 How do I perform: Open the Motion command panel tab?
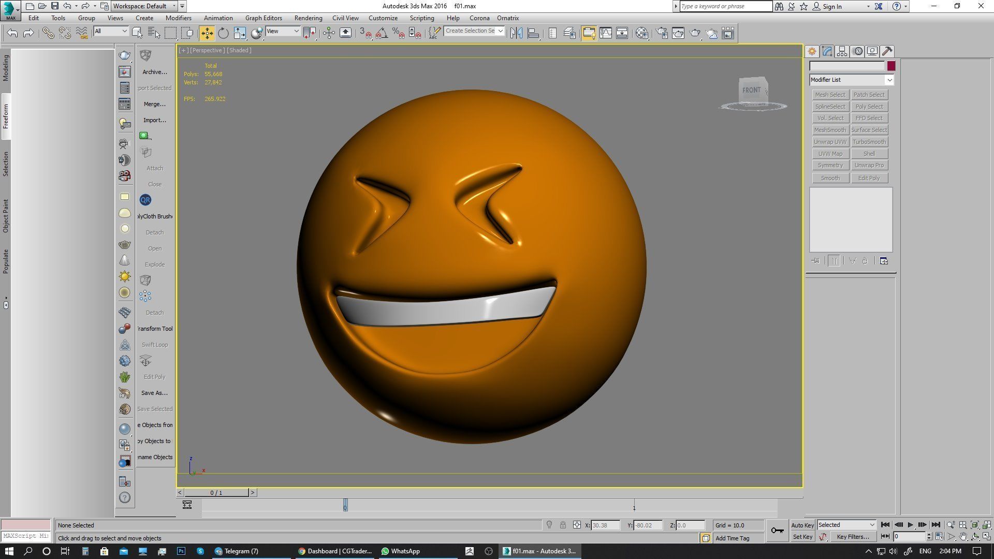point(857,51)
